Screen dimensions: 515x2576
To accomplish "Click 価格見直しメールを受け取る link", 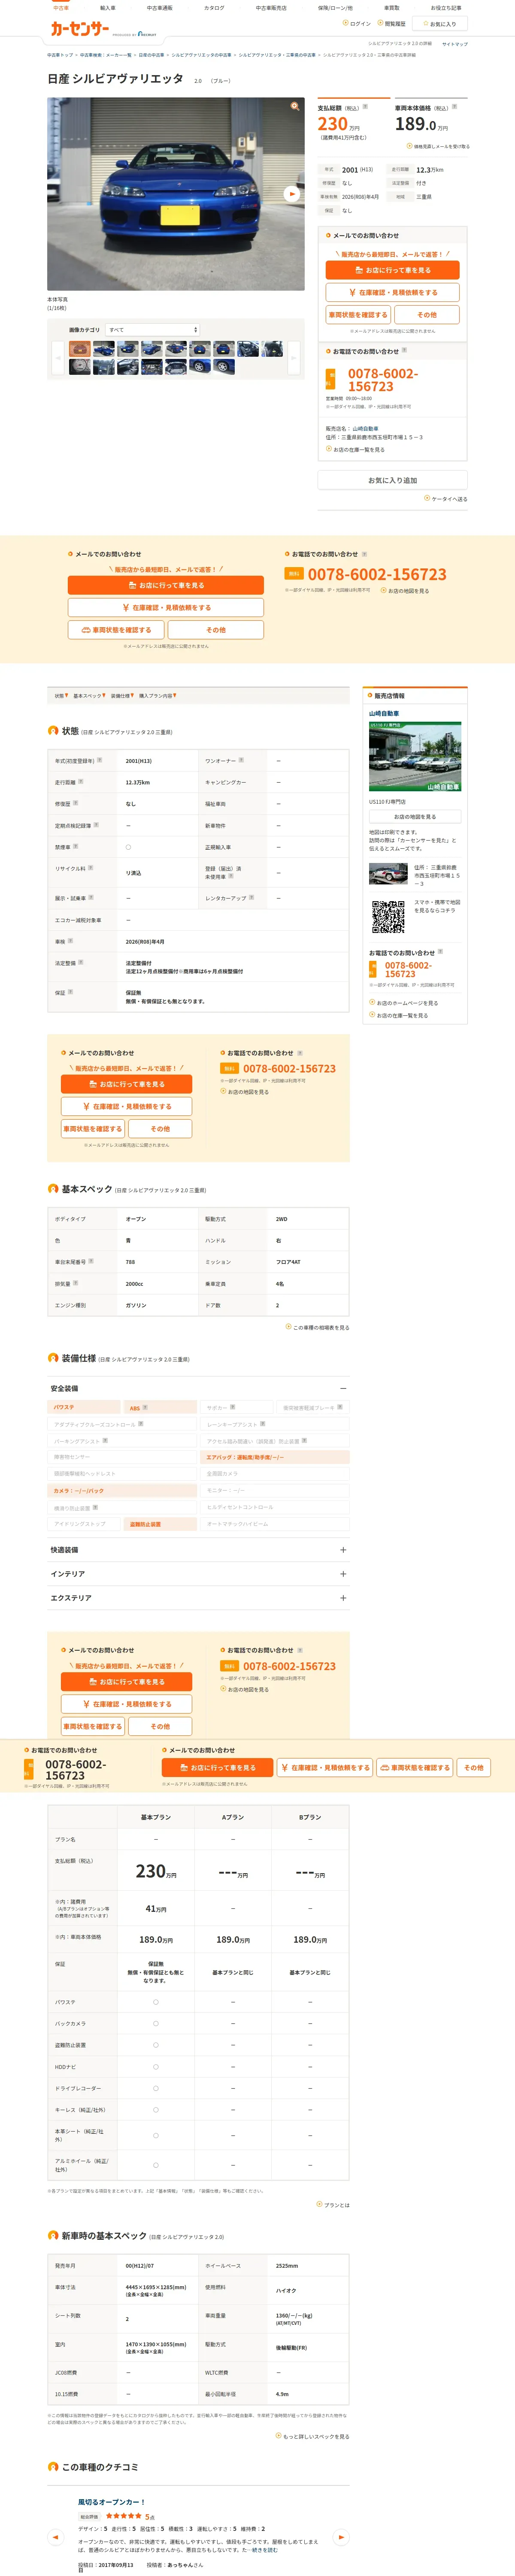I will [x=438, y=146].
